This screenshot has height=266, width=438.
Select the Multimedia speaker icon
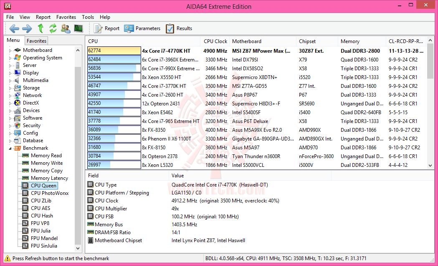[x=18, y=80]
